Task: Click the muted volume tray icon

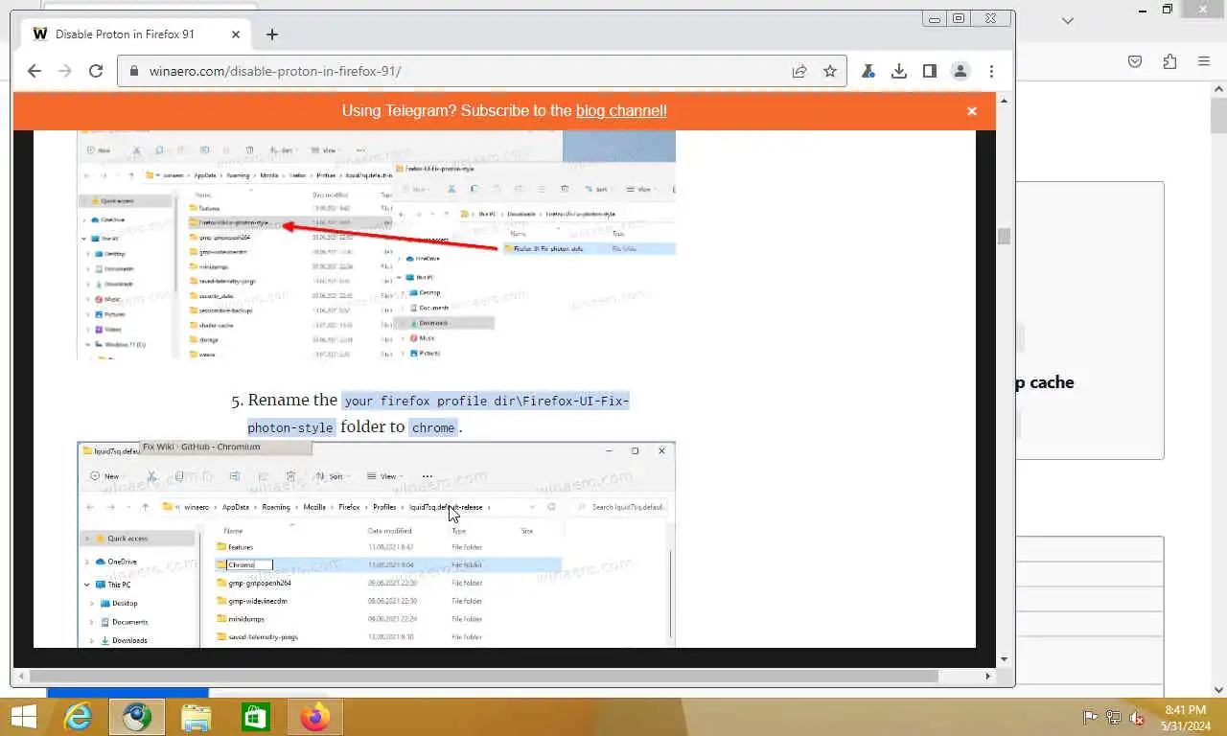Action: (1137, 717)
